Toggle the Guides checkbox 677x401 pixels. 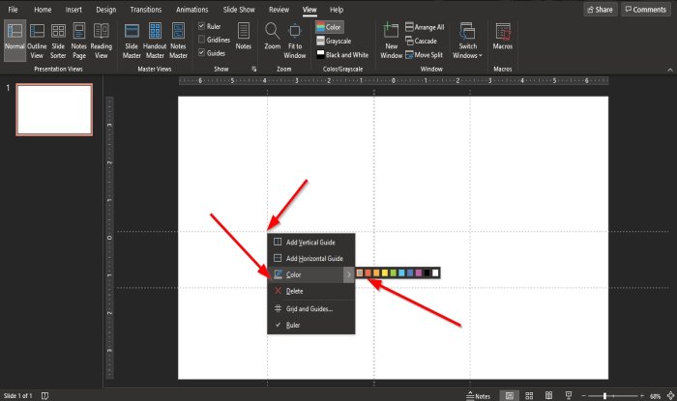[201, 53]
